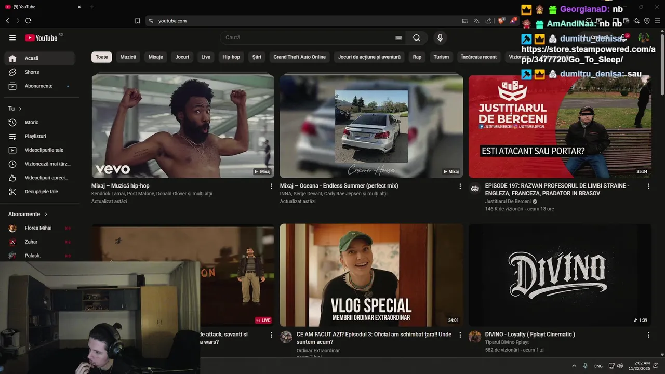Open the 'Mixaj – Muzică hip-hop' title link

click(x=121, y=186)
